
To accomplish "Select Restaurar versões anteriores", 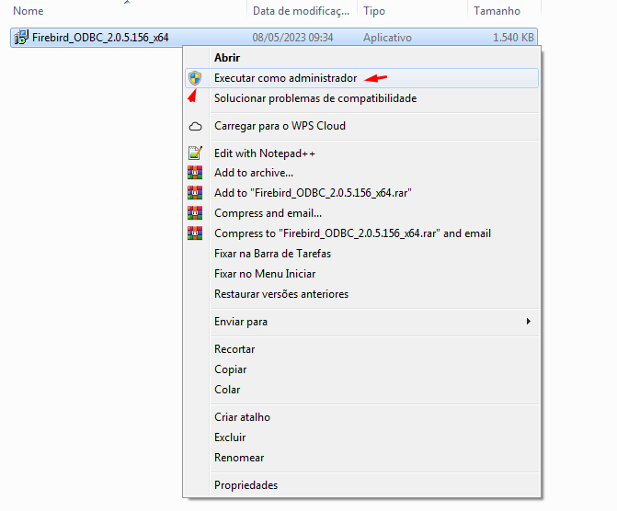I will (x=361, y=294).
